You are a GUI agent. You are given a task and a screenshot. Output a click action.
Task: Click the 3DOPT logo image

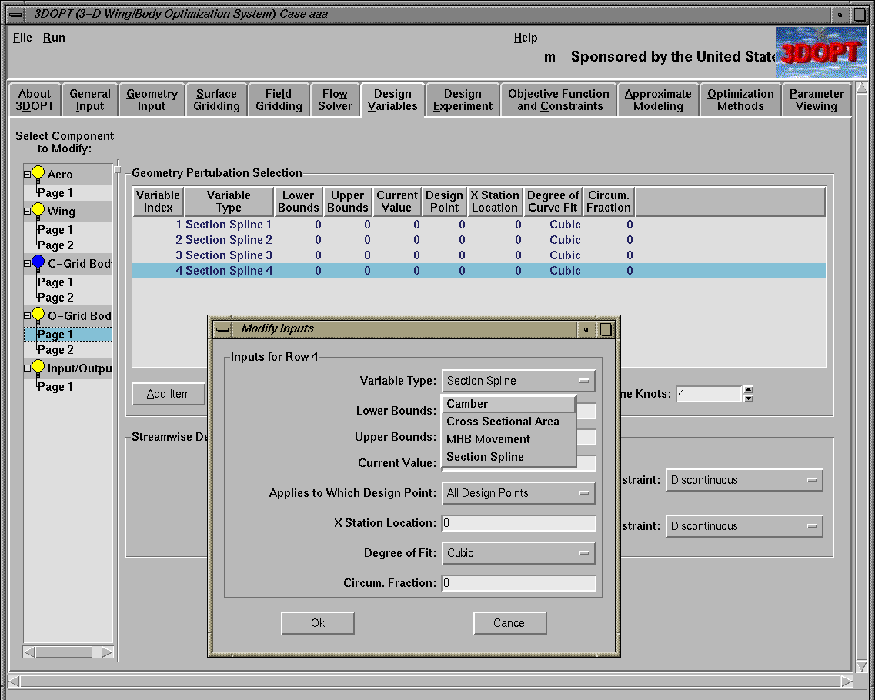pyautogui.click(x=821, y=52)
